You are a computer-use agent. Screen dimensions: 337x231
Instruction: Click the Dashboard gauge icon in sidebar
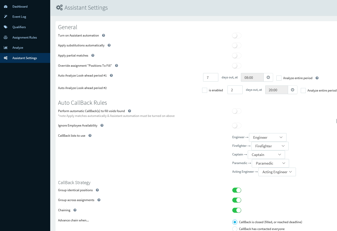[6, 7]
